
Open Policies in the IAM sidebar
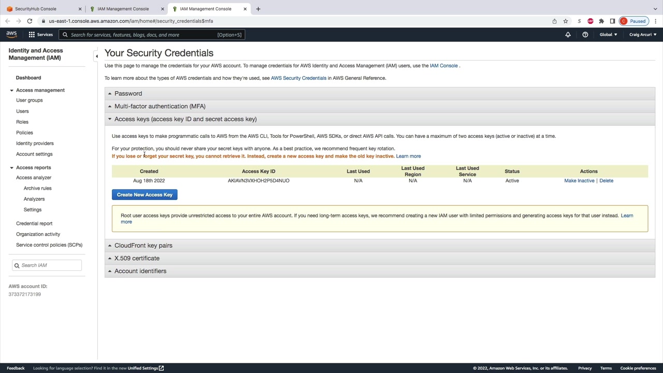click(24, 133)
